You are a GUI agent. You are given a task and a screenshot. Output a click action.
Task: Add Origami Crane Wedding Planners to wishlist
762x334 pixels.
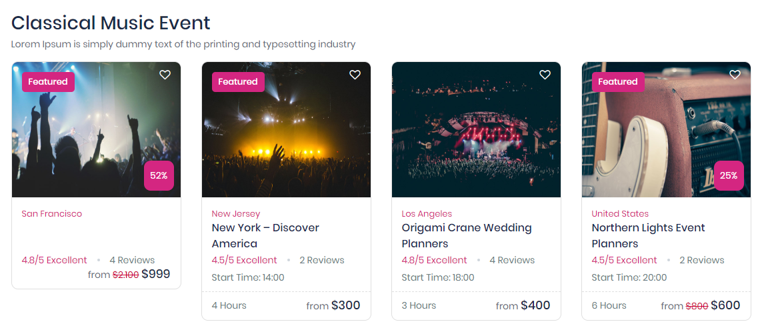545,75
